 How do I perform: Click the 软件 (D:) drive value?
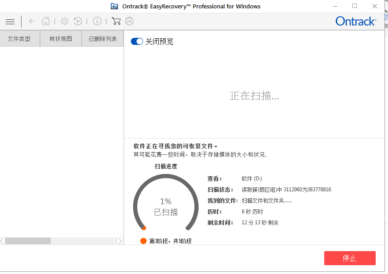252,179
